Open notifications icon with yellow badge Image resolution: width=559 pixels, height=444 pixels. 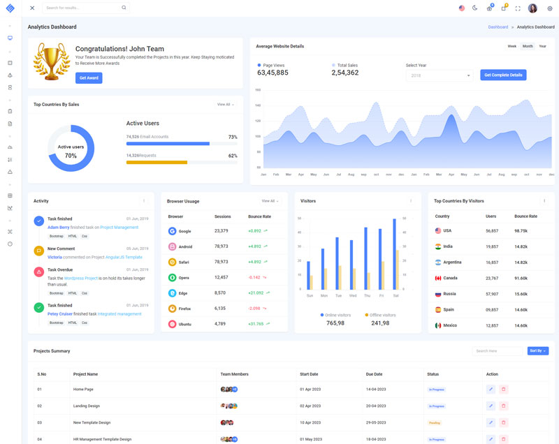503,8
